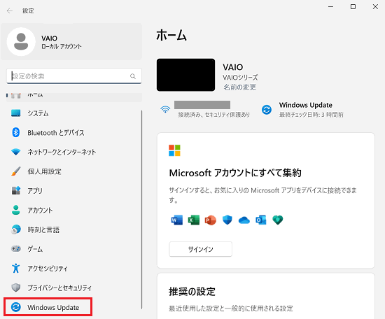Open Windows Update status on Home
Screen dimensions: 385x319
click(x=302, y=109)
